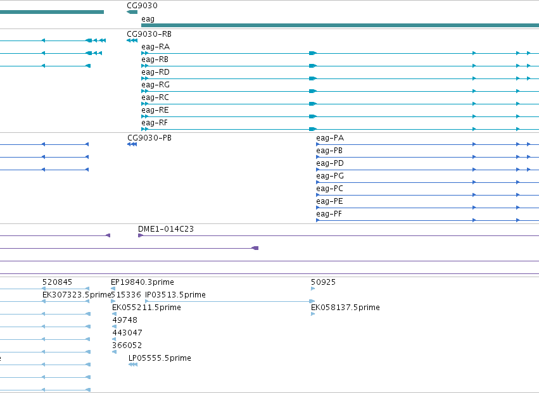Select the eag gene bar

tap(340, 25)
